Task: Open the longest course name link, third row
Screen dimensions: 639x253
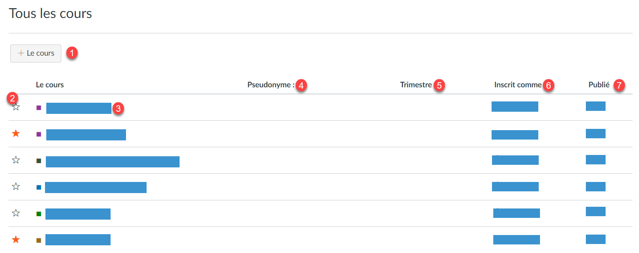Action: click(113, 162)
